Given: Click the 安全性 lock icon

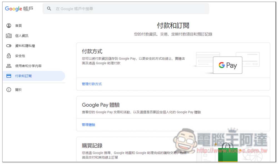Looking at the screenshot, I should tap(9, 56).
